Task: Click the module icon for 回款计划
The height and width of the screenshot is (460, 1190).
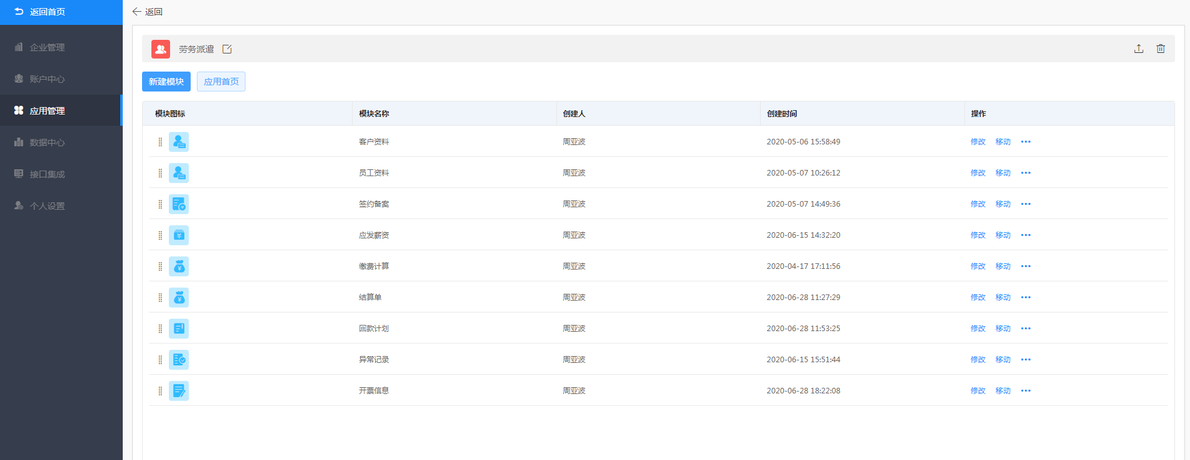Action: [179, 329]
